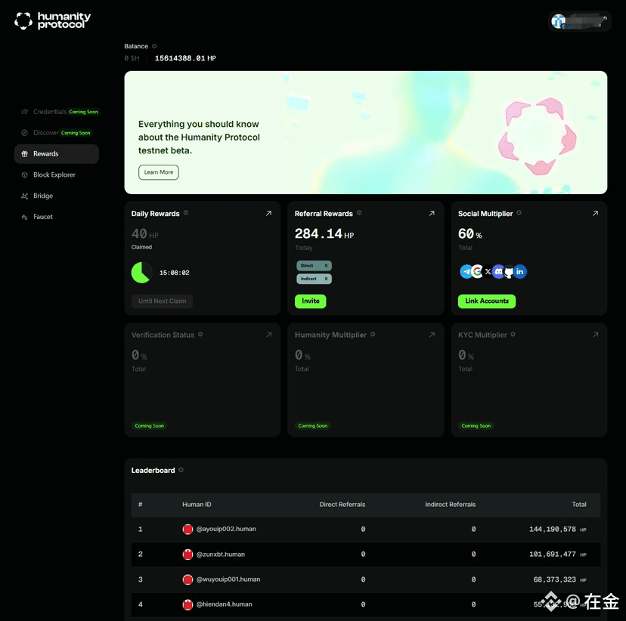Image resolution: width=626 pixels, height=621 pixels.
Task: Click the Direct Referrals column header
Action: pos(342,505)
